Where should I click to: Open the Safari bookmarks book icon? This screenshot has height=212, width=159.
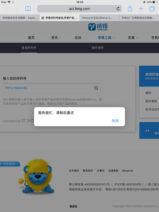(x=28, y=9)
